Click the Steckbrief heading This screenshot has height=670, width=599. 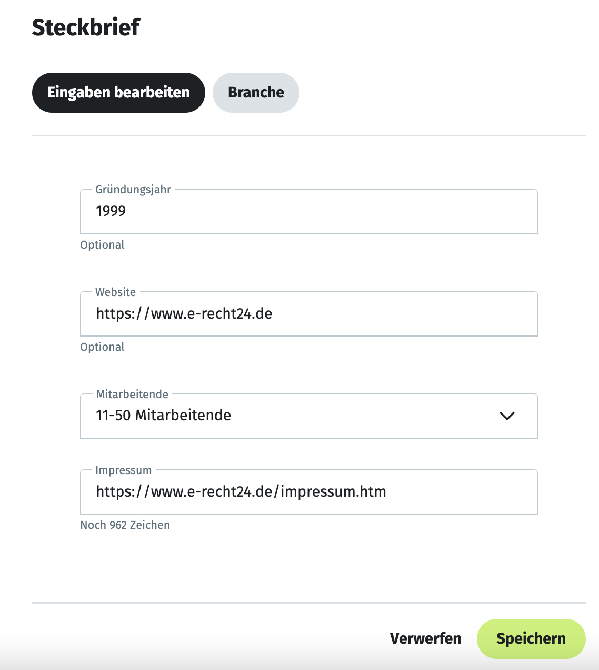86,27
